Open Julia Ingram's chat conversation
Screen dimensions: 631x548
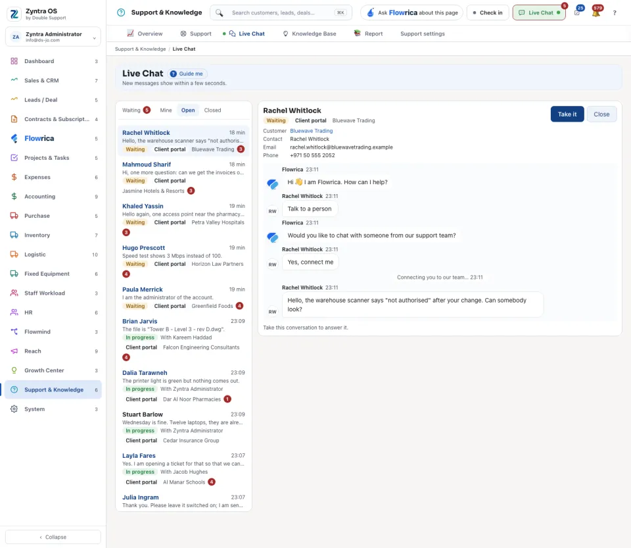click(x=183, y=501)
